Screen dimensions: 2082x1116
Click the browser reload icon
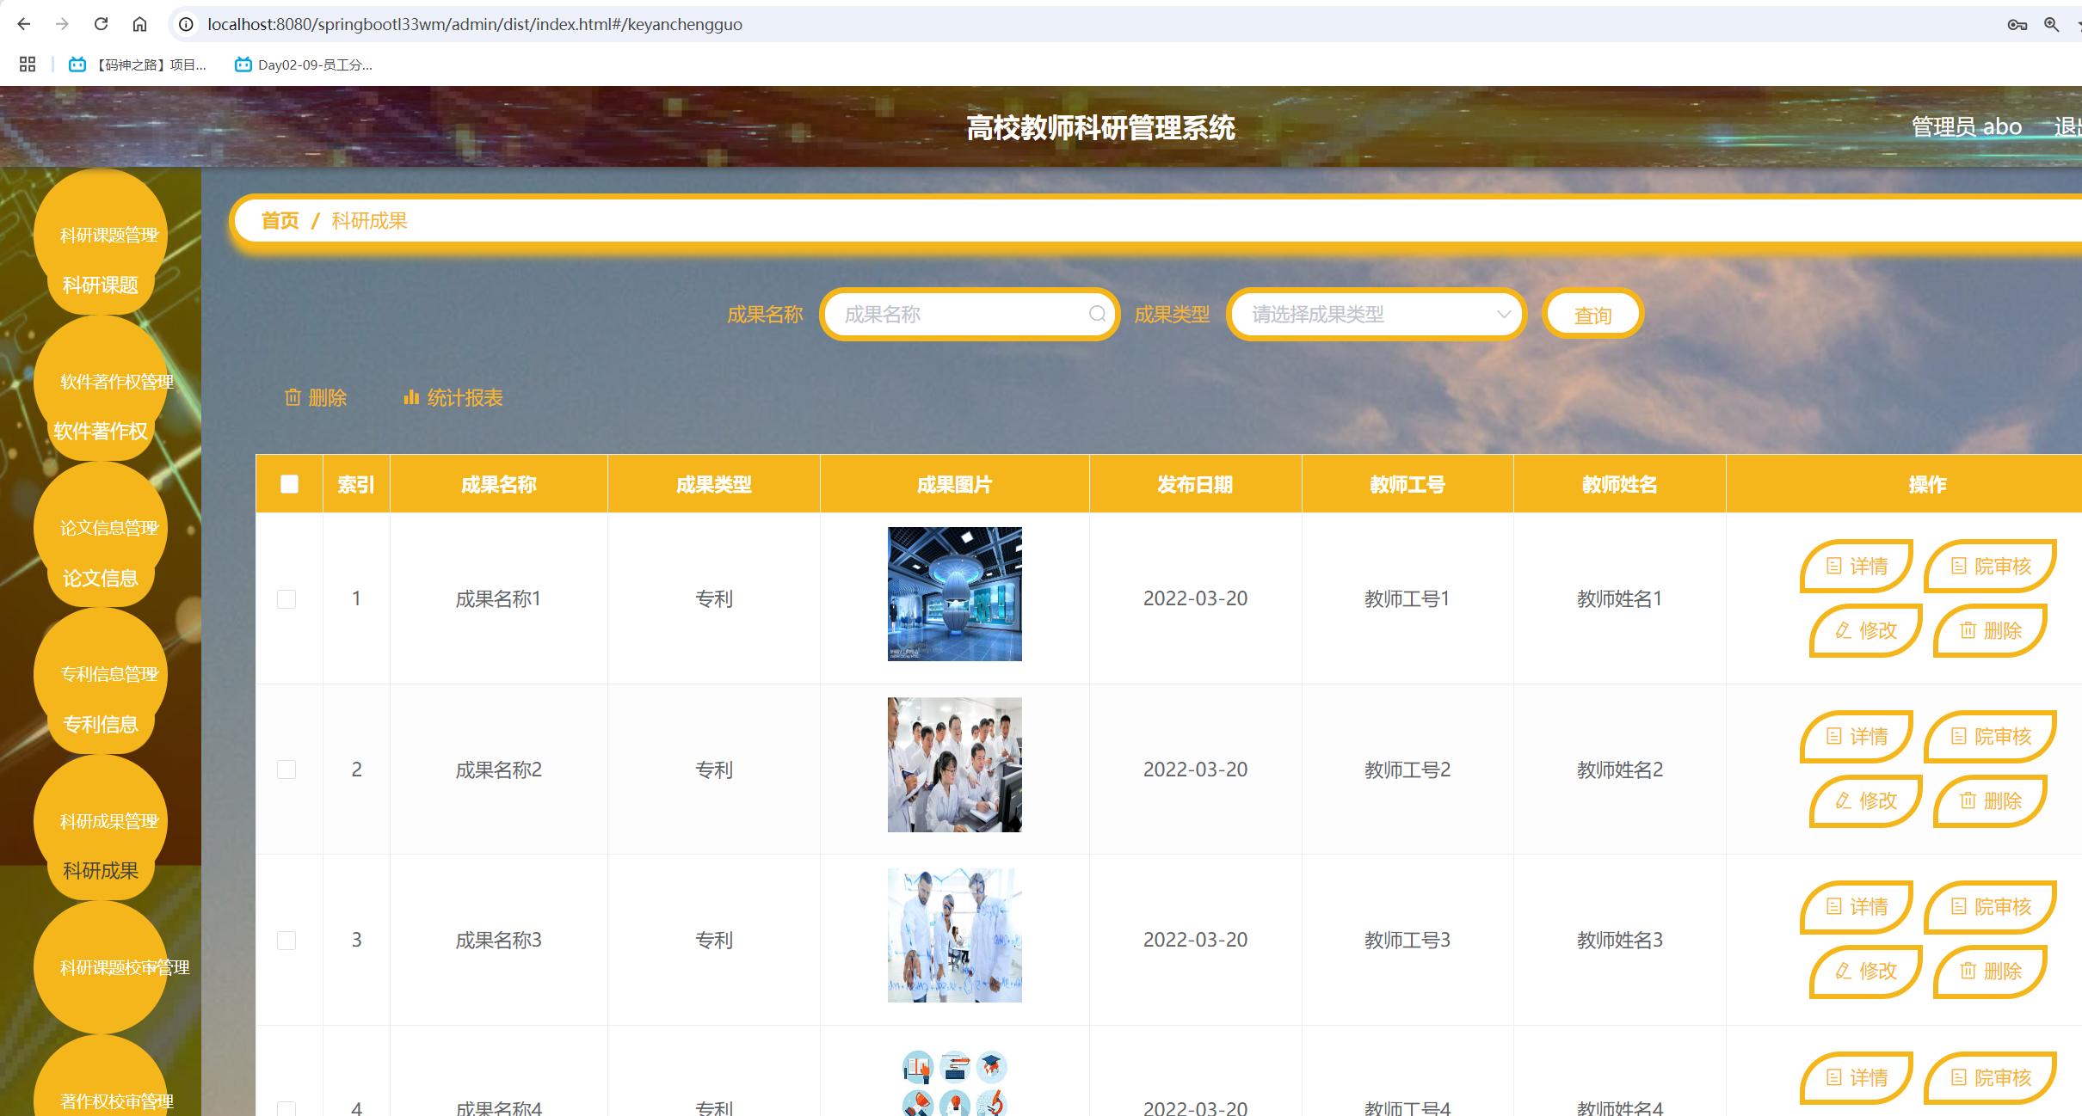[102, 24]
